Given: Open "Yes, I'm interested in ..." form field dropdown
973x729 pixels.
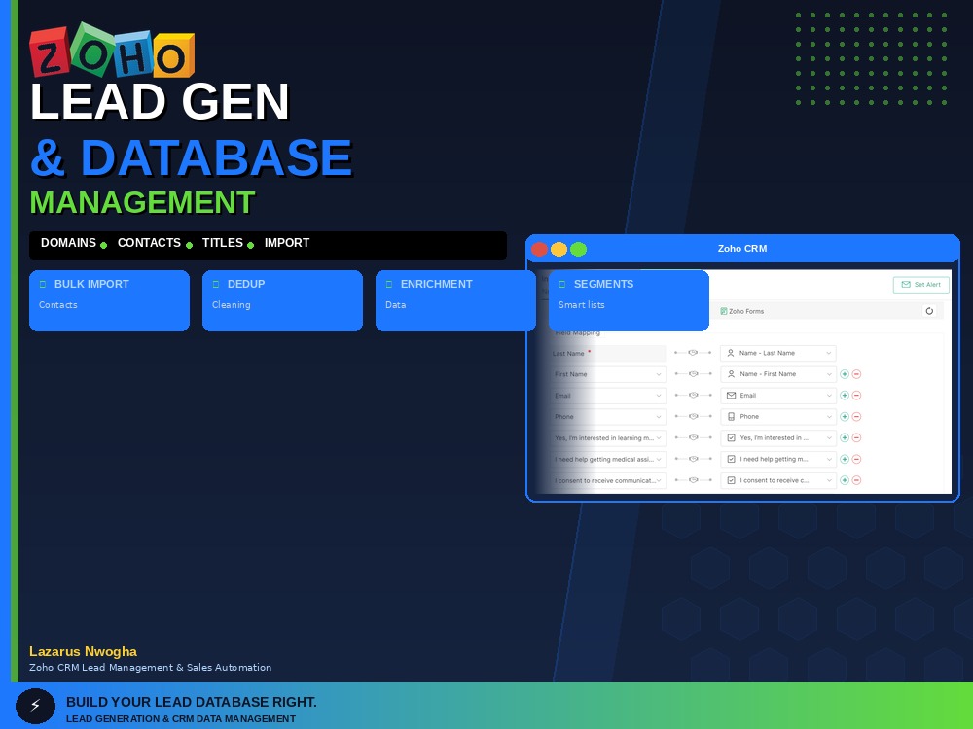Looking at the screenshot, I should (778, 437).
